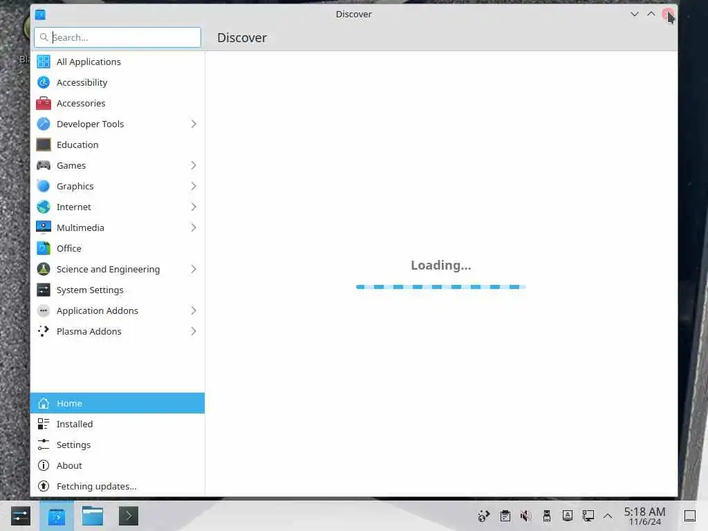Click the Fetching updates label

(96, 487)
